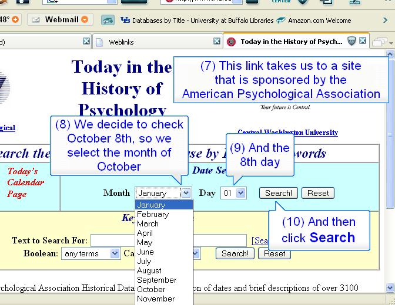The image size is (395, 305).
Task: Open the Day dropdown
Action: [233, 193]
